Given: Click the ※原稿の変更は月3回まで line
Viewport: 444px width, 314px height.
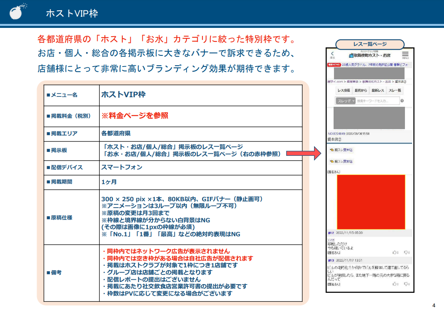Looking at the screenshot, I should click(x=136, y=213).
